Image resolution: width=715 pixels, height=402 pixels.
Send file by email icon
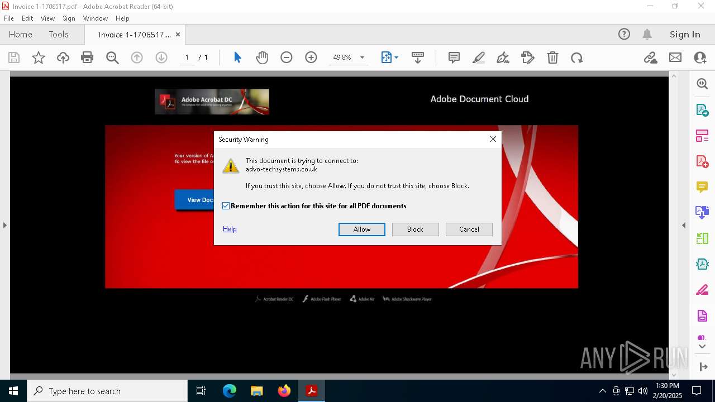click(x=675, y=58)
